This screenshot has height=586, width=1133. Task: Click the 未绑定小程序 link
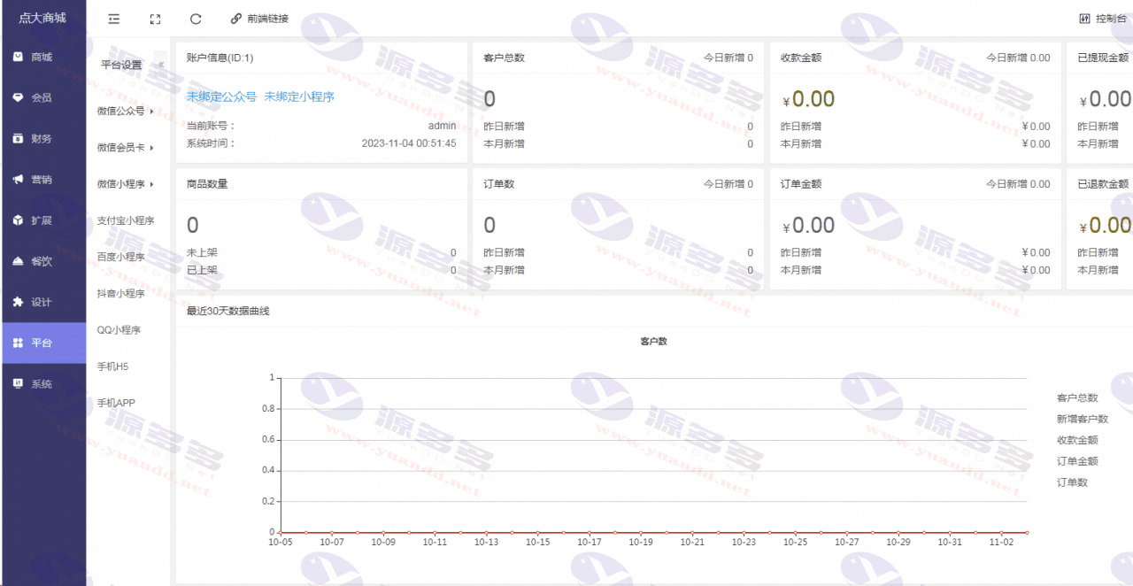(299, 96)
